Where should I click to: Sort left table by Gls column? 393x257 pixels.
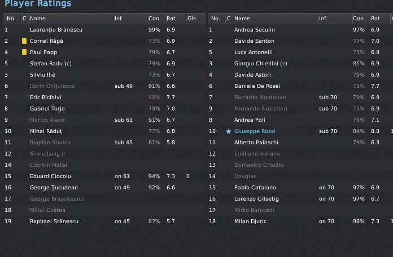pyautogui.click(x=192, y=19)
